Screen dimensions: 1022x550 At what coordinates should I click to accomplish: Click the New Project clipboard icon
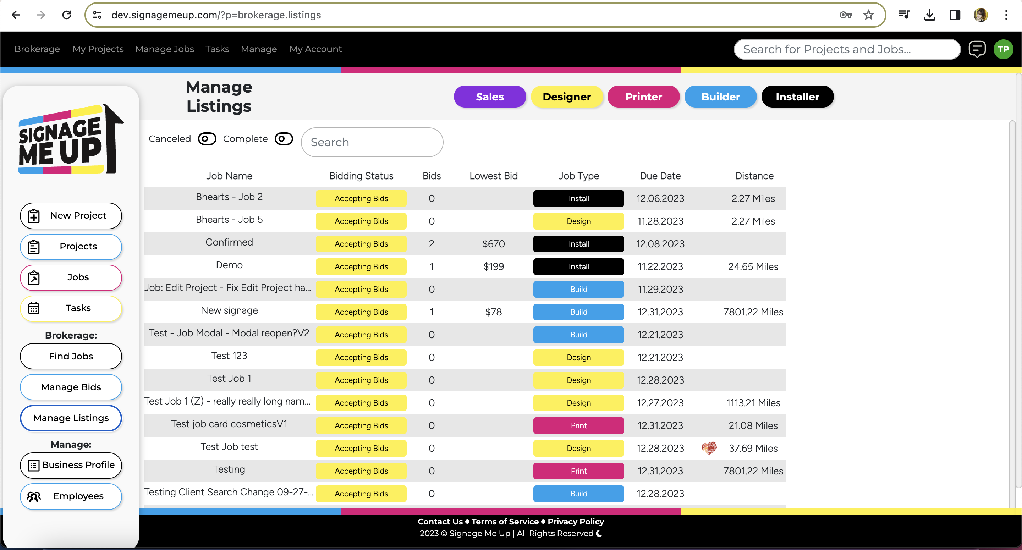pos(34,216)
